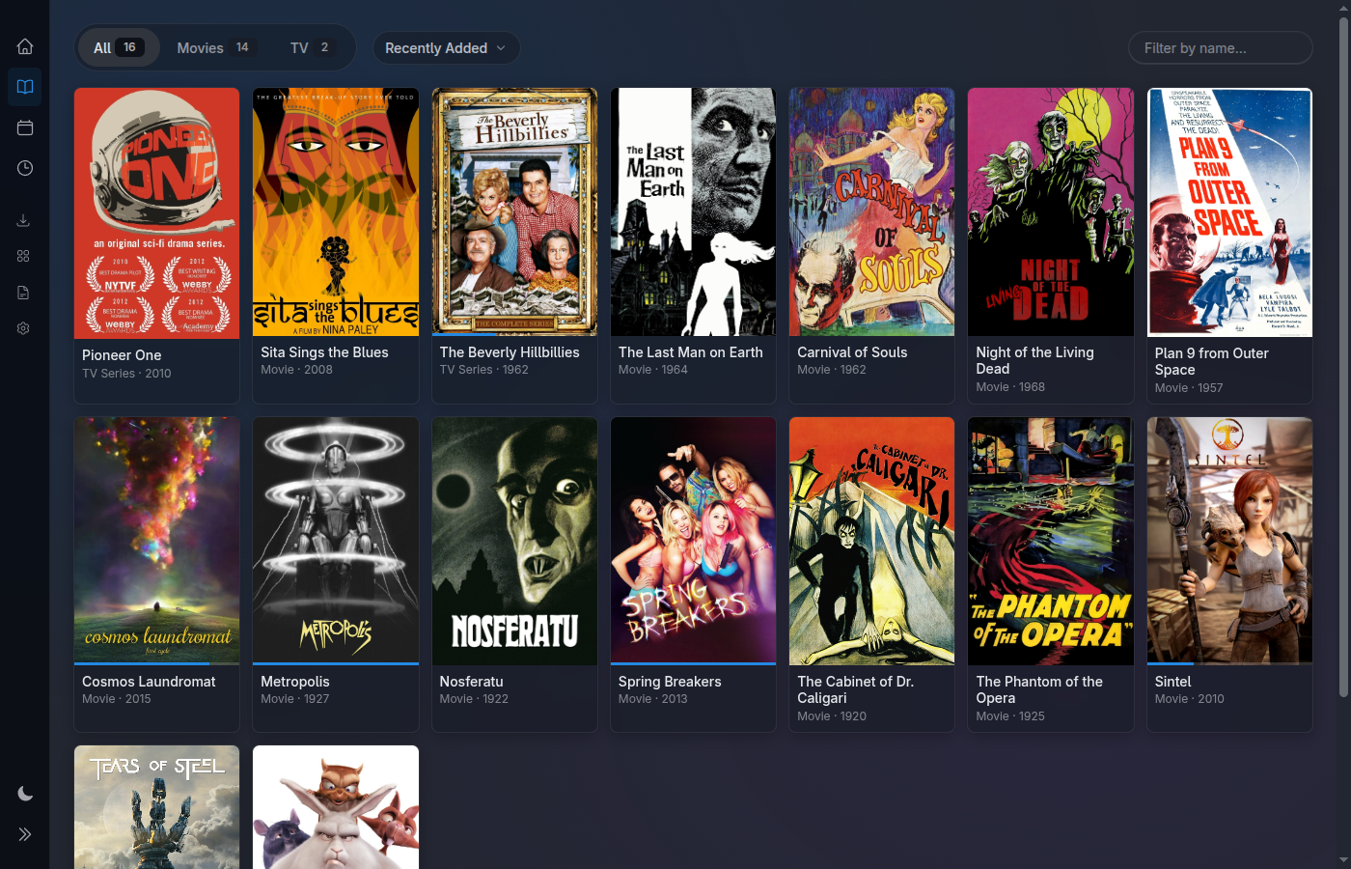1351x869 pixels.
Task: Click the Sita Sings the Blues title
Action: [324, 352]
